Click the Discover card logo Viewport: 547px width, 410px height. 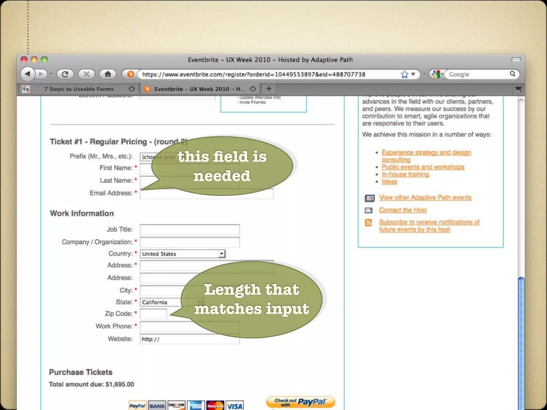coord(177,406)
